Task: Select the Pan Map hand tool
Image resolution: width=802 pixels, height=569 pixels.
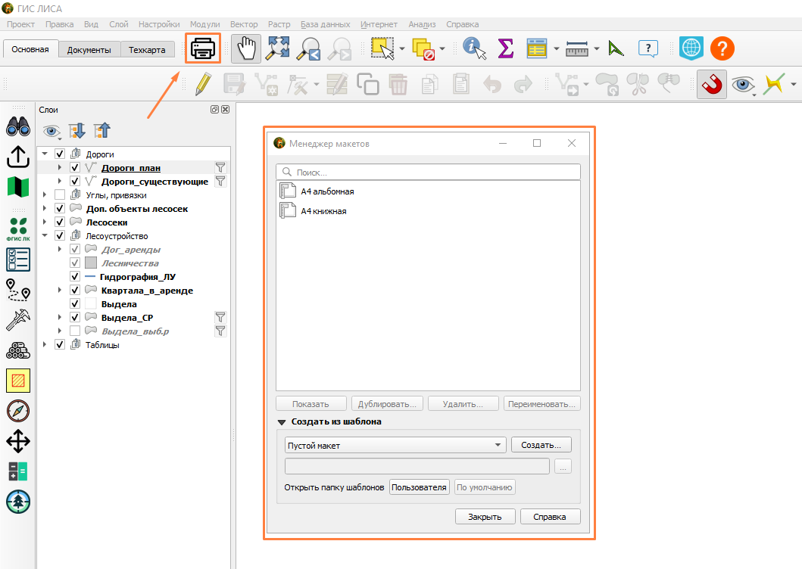Action: [x=246, y=48]
